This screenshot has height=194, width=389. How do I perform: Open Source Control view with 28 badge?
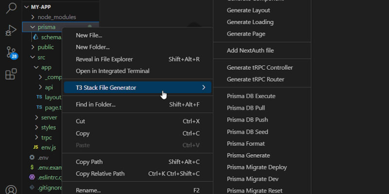tap(11, 52)
